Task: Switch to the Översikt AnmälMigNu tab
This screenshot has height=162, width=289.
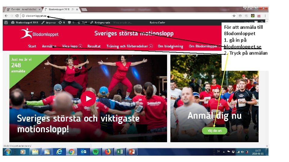Action: coord(23,9)
